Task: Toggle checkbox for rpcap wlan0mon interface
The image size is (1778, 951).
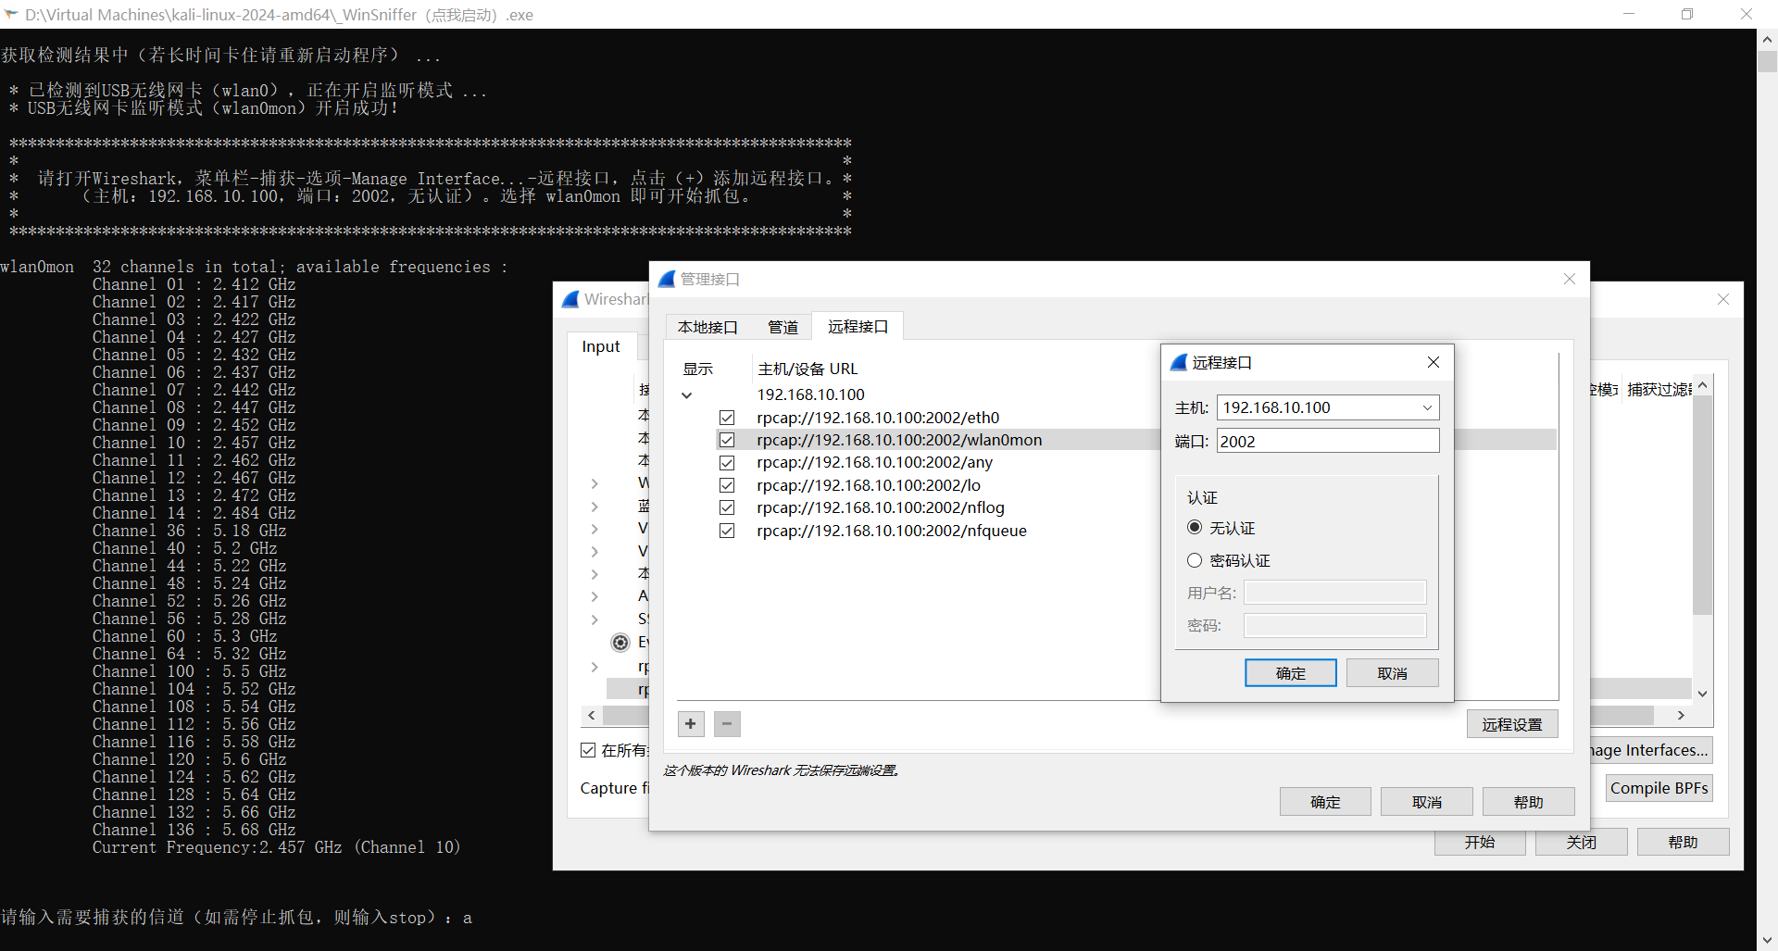Action: click(x=727, y=440)
